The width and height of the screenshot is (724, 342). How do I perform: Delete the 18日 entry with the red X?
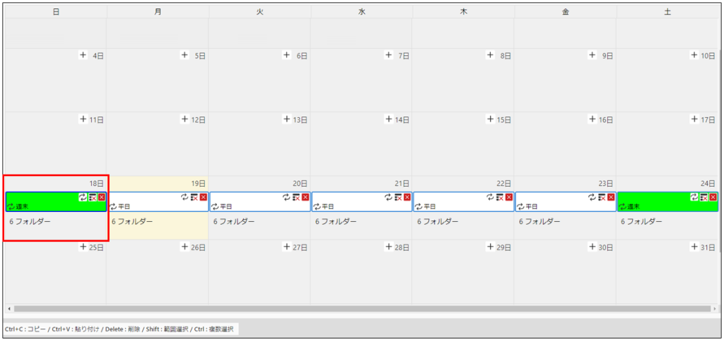102,197
